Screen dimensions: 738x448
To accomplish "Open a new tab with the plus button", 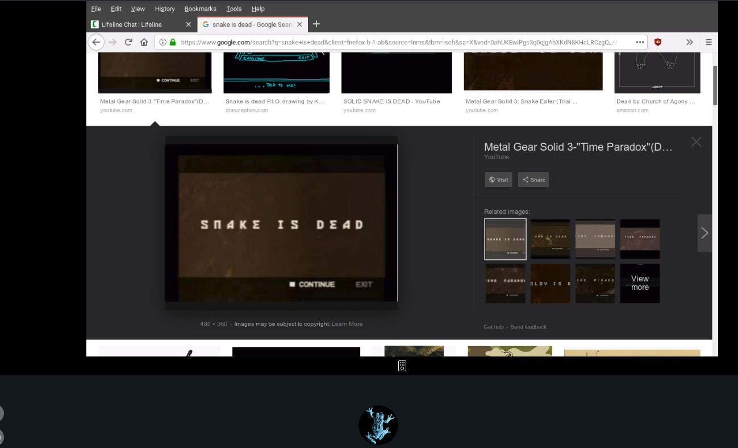I will tap(316, 24).
